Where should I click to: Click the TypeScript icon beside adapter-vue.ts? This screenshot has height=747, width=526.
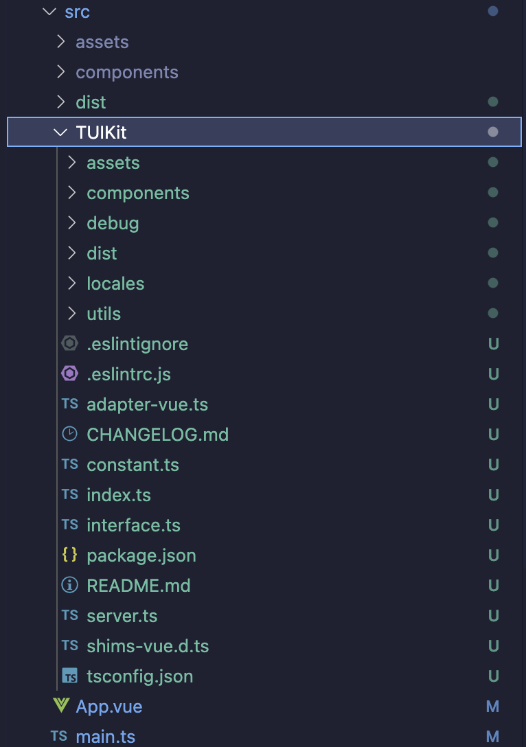coord(69,404)
